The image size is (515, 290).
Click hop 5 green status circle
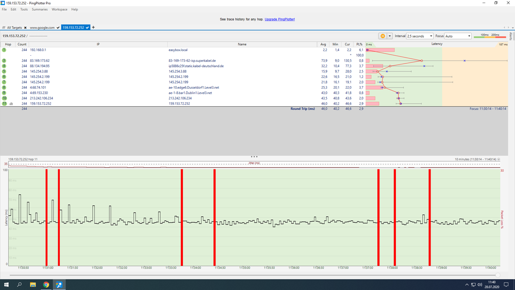point(4,71)
